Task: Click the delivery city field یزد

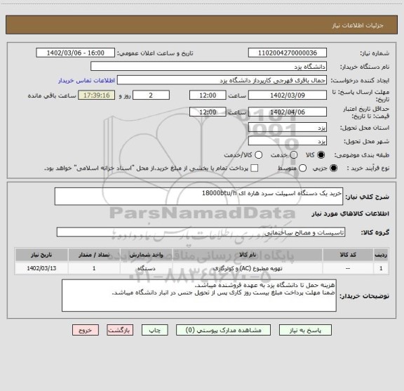Action: (288, 141)
